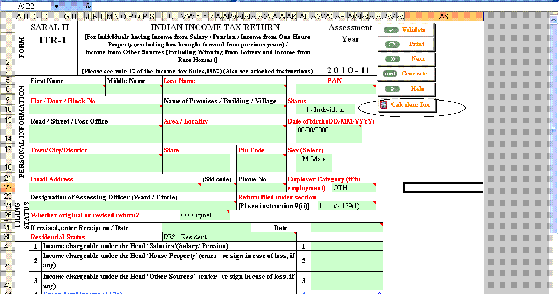Click the Salaries income amount cell
Viewport: 559px width, 294px height.
pyautogui.click(x=347, y=246)
